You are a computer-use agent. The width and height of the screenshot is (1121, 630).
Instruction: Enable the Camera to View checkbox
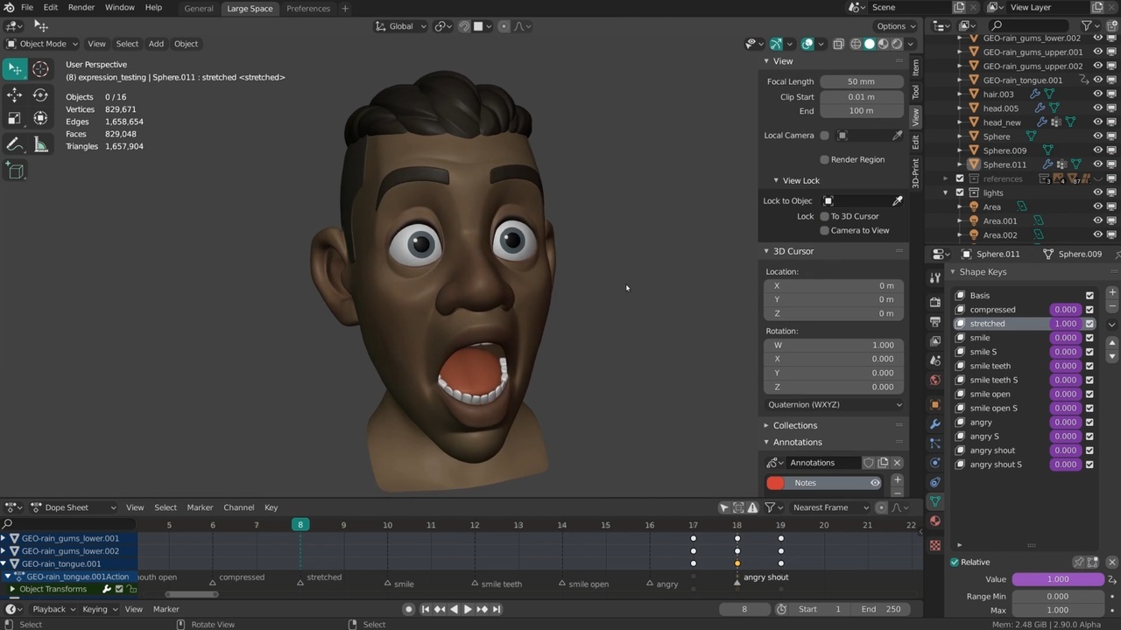(x=824, y=230)
